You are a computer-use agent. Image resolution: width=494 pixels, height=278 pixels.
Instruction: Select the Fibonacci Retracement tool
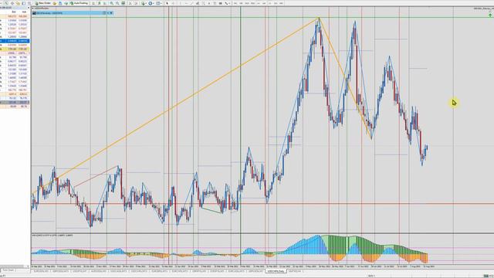click(204, 3)
